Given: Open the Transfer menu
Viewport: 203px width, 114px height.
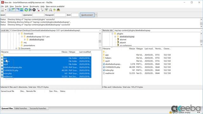Looking at the screenshot, I should [18, 6].
